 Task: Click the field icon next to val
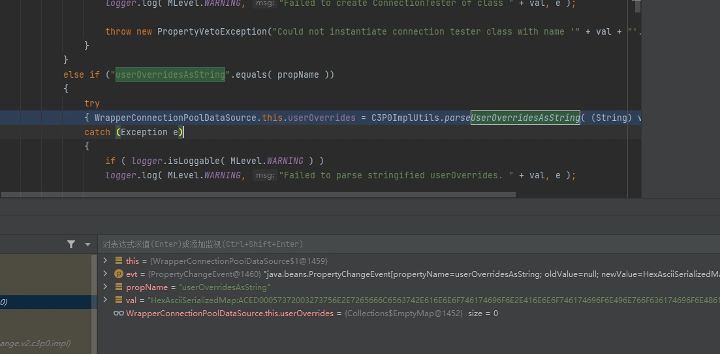(119, 300)
